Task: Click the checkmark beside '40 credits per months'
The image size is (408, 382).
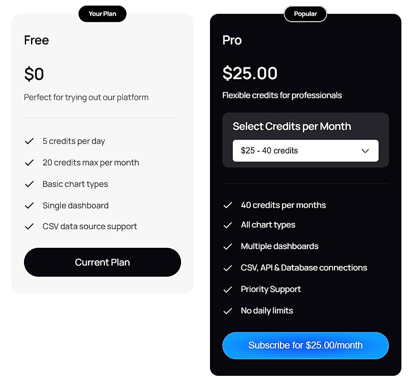Action: click(x=227, y=205)
